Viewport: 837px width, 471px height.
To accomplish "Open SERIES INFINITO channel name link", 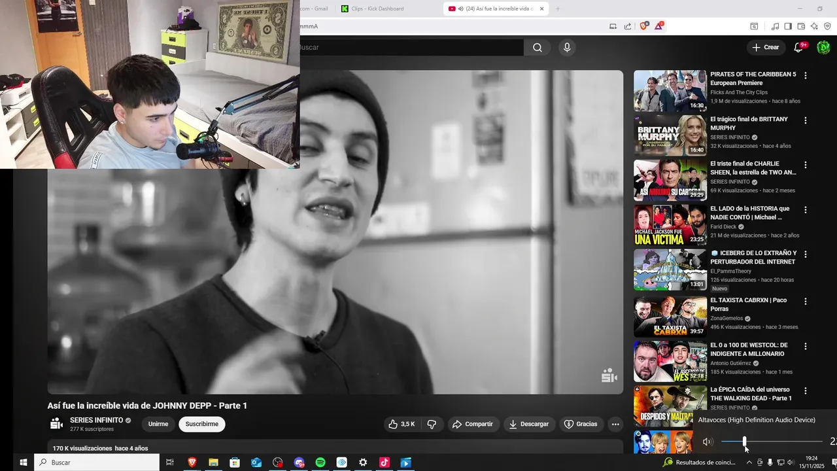I will 96,420.
